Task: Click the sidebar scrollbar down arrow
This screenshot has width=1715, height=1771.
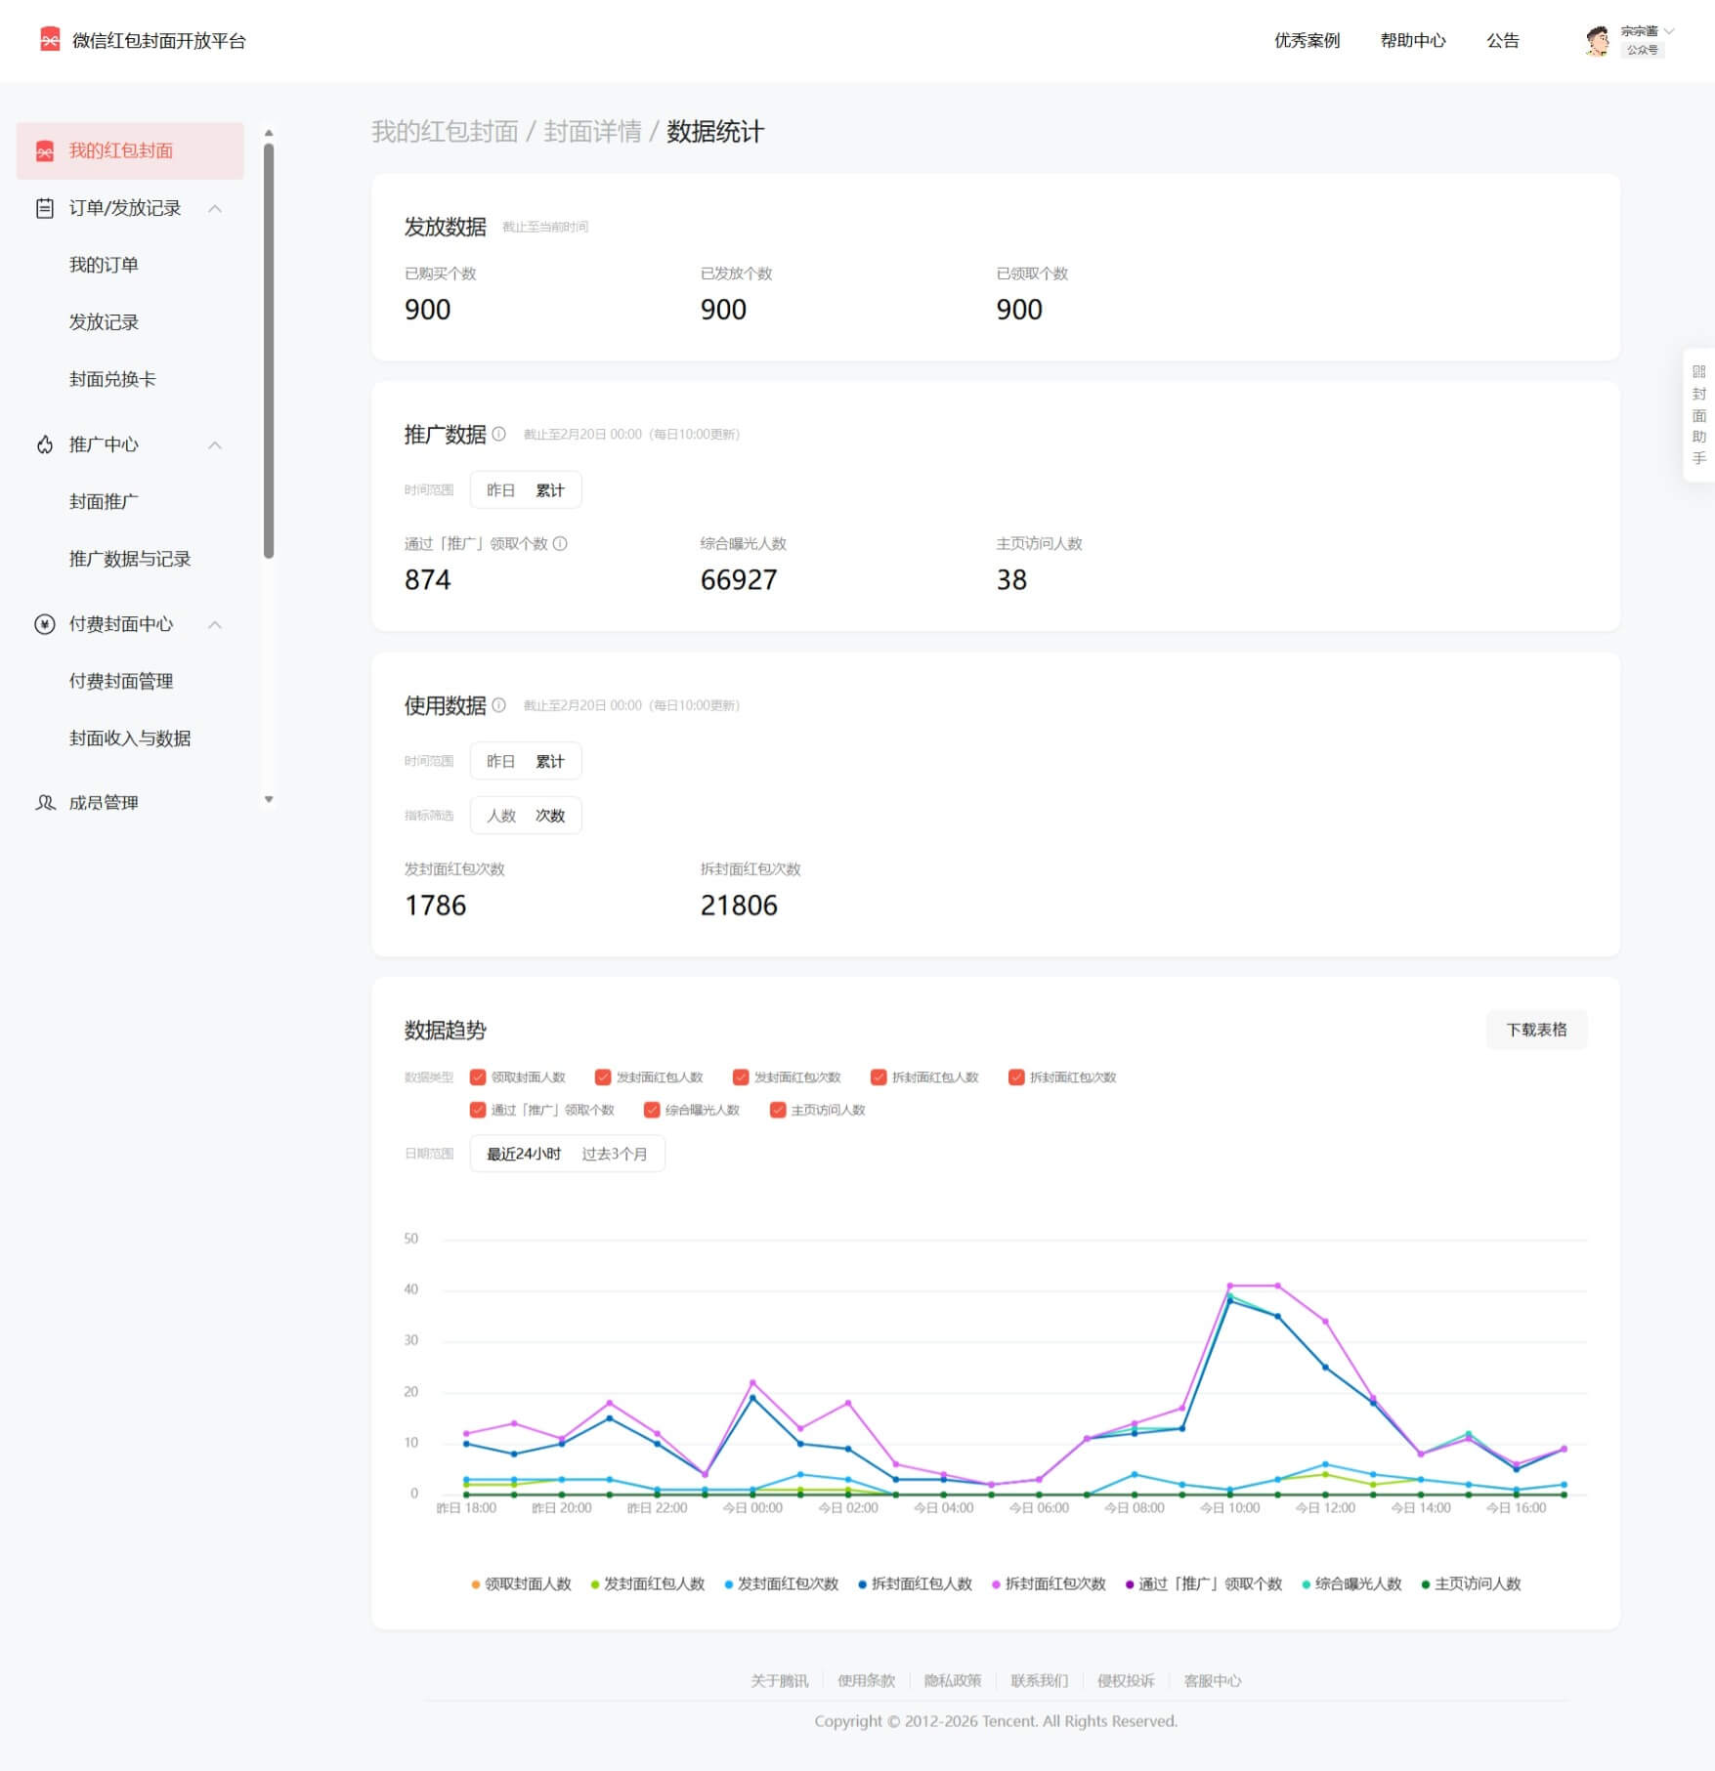Action: (269, 800)
